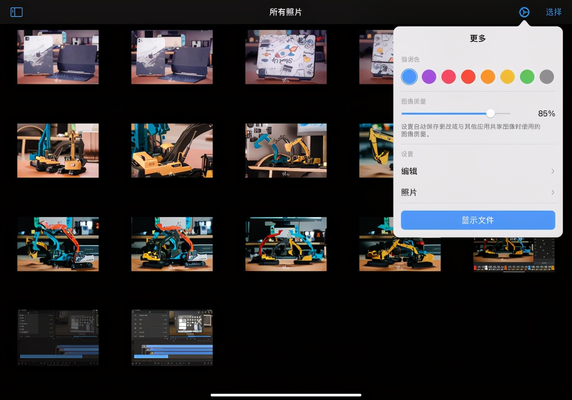This screenshot has width=572, height=400.
Task: Choose the orange accent color option
Action: pyautogui.click(x=488, y=76)
